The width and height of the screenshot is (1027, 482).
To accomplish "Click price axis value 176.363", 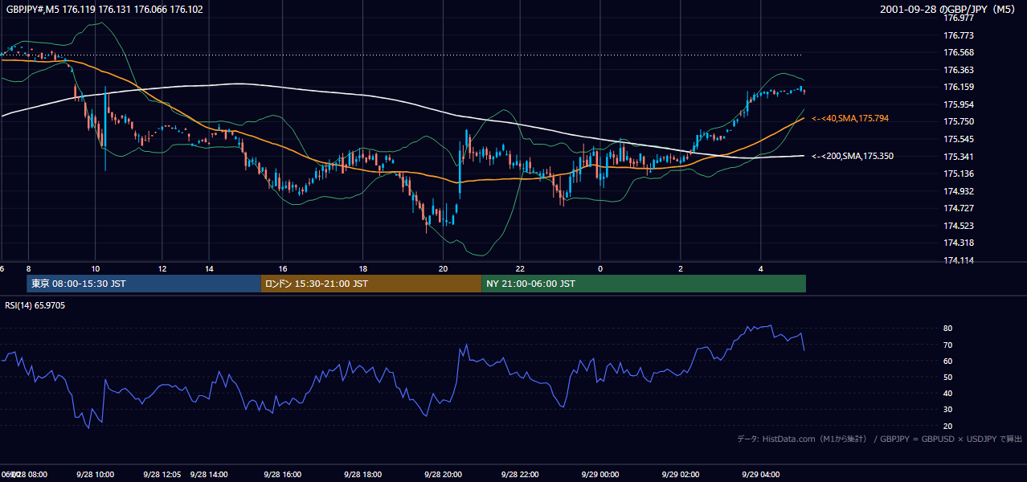I will 959,70.
